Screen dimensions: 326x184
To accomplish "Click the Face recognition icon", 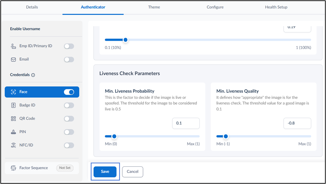I will [13, 92].
